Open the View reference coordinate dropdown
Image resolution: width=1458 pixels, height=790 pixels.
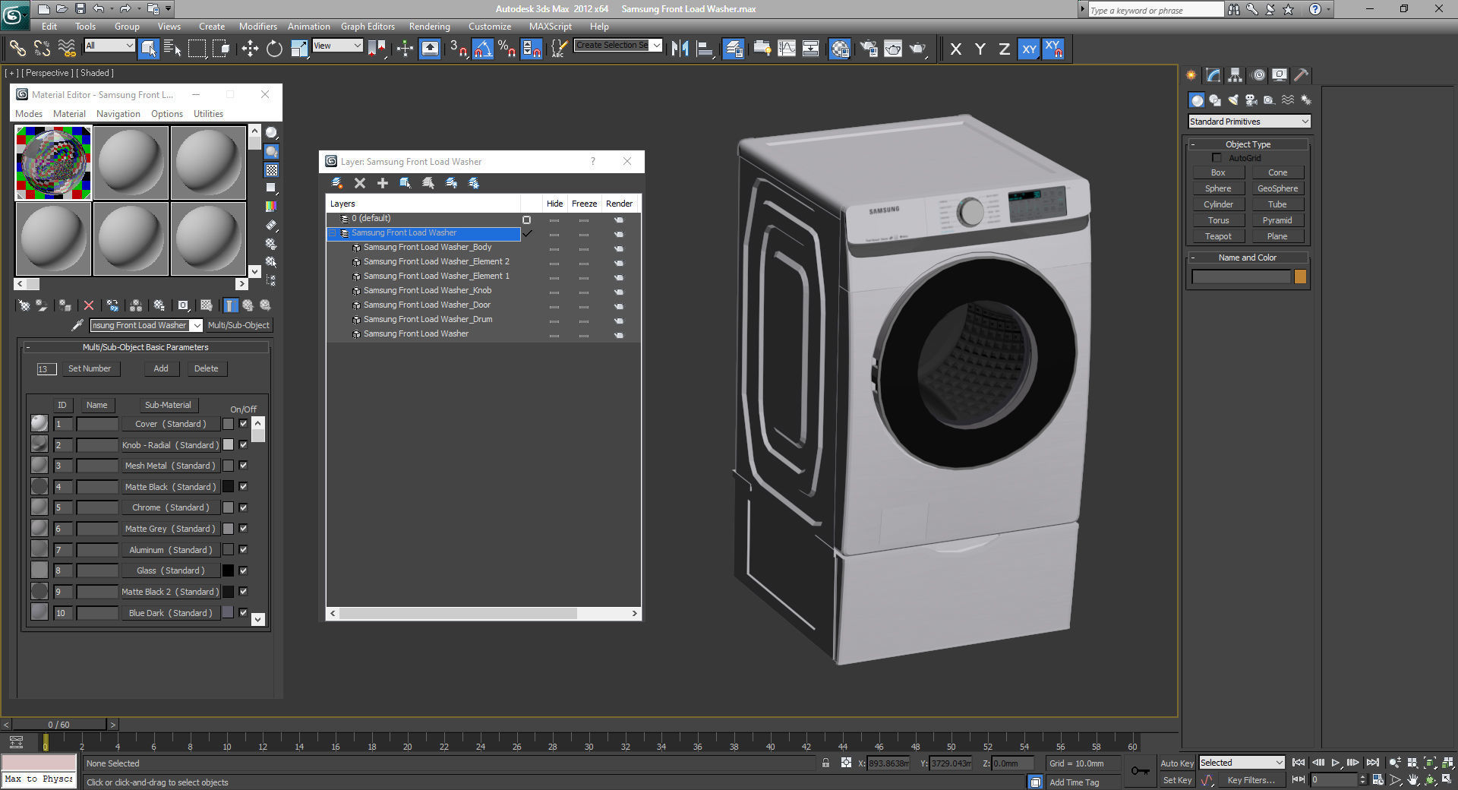pyautogui.click(x=337, y=46)
